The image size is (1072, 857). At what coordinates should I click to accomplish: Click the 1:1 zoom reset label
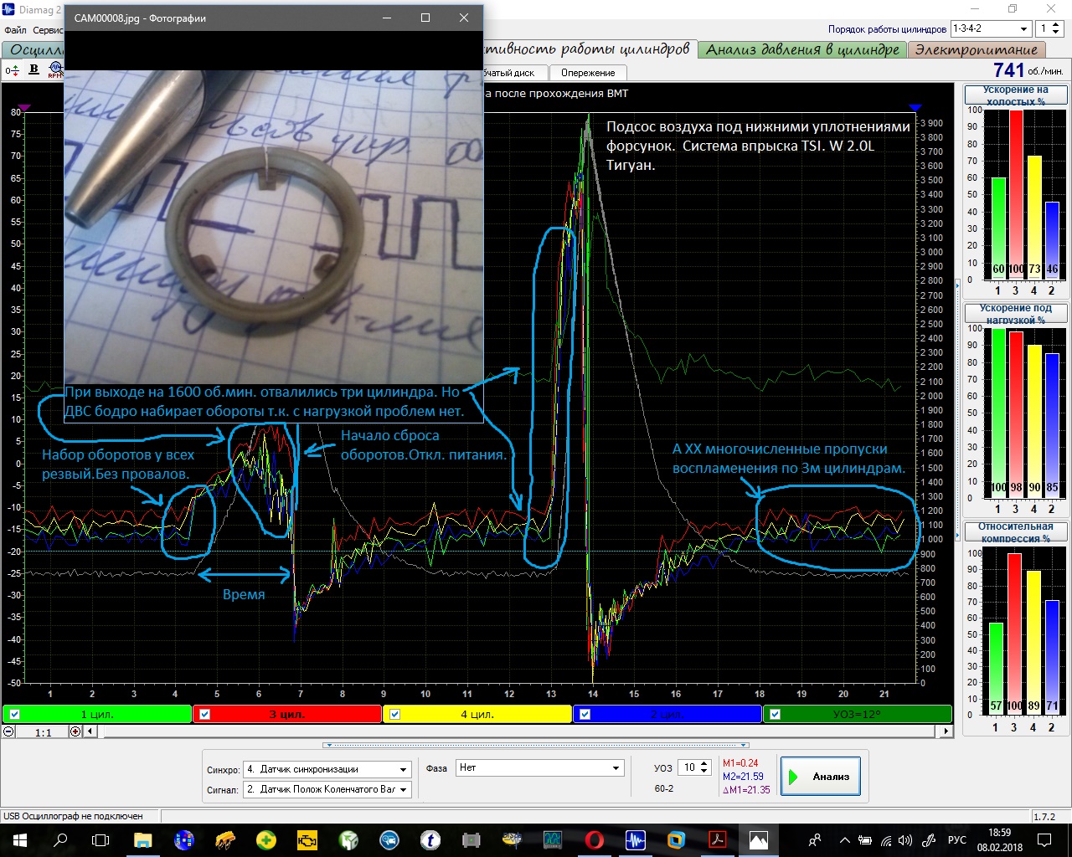[x=43, y=731]
